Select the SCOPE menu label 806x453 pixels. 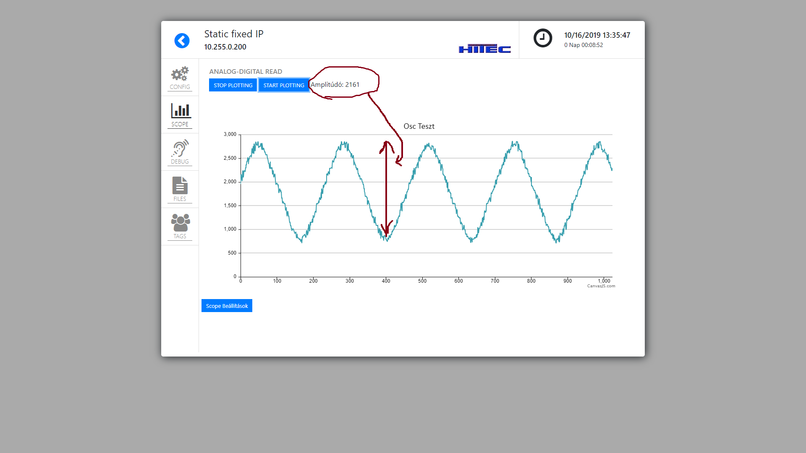180,124
